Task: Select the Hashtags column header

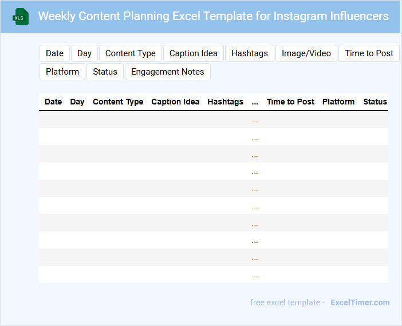Action: click(226, 102)
